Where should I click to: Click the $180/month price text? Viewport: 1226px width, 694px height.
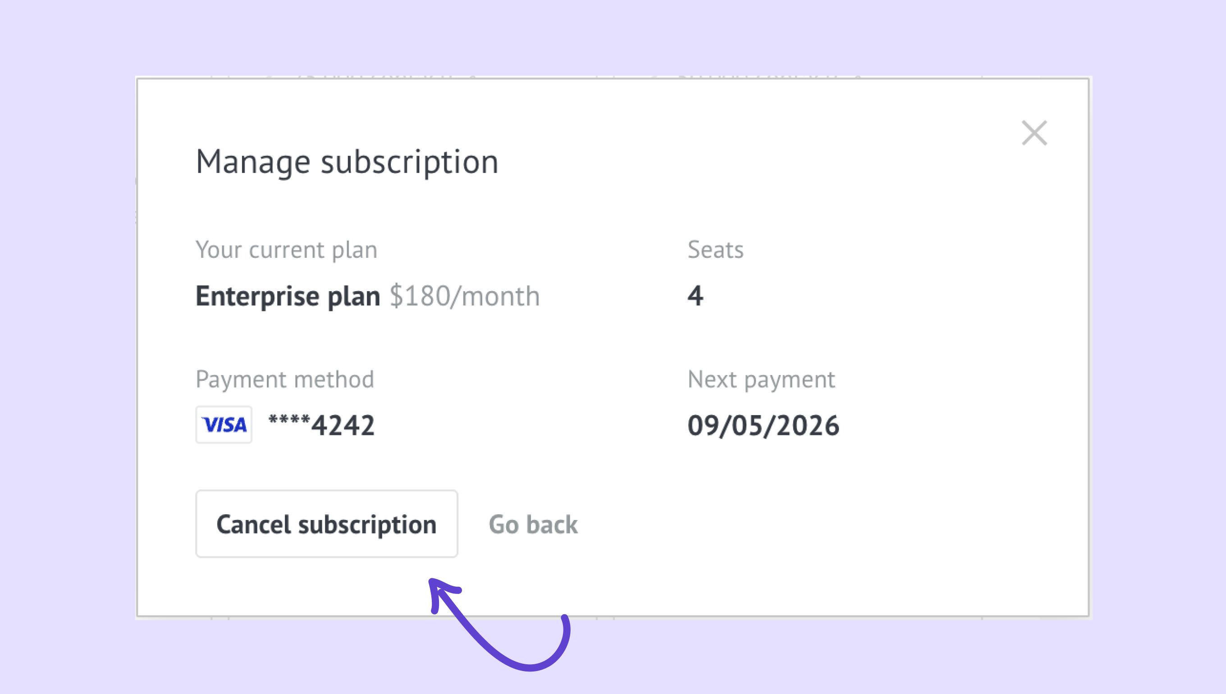click(x=465, y=296)
